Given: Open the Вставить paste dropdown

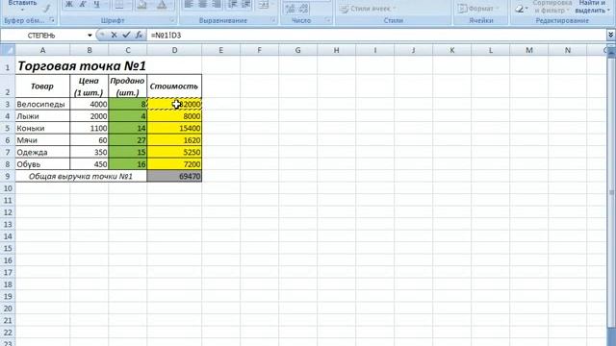Looking at the screenshot, I should [x=22, y=7].
